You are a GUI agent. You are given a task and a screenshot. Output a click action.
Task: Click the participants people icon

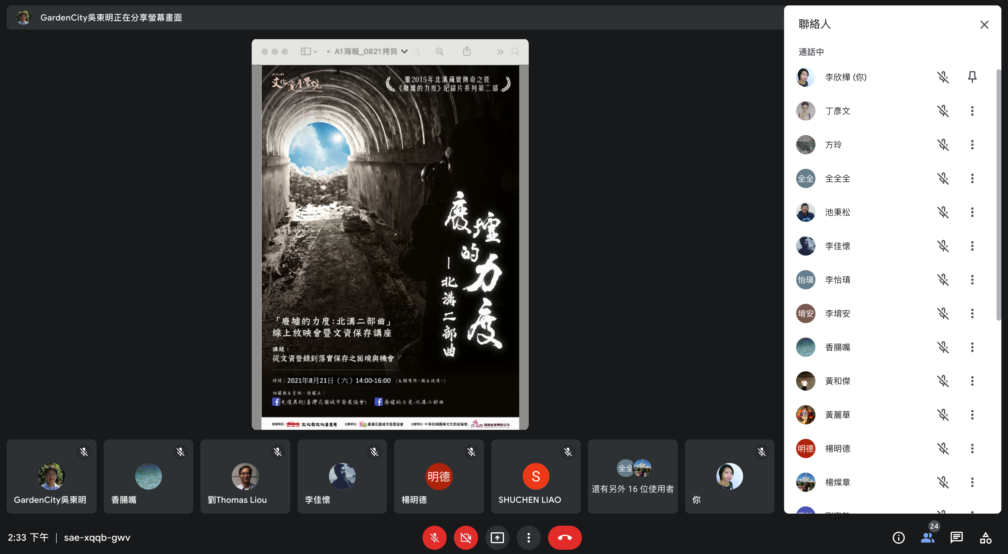(927, 538)
